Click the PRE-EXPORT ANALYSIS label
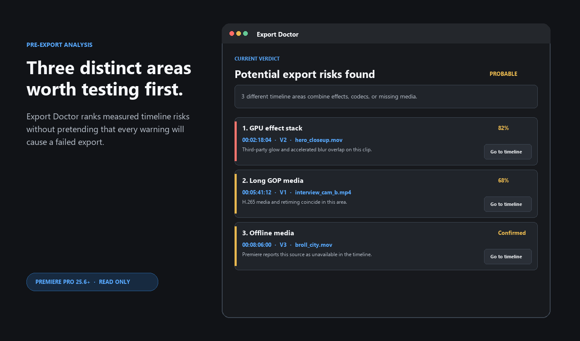The width and height of the screenshot is (580, 341). (x=59, y=45)
